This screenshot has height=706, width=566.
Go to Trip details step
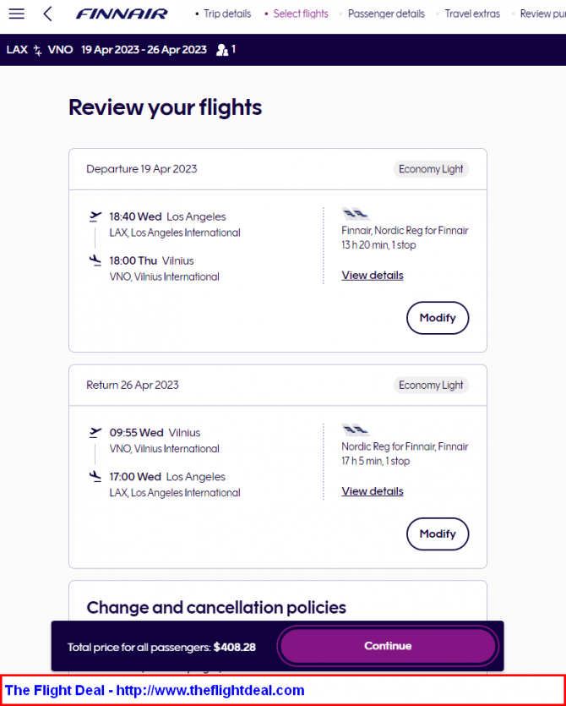click(227, 14)
